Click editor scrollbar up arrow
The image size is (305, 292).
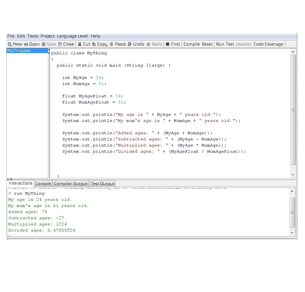click(x=293, y=52)
